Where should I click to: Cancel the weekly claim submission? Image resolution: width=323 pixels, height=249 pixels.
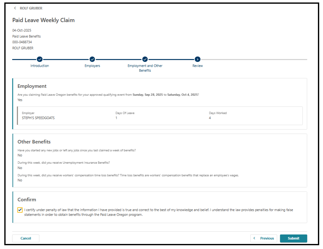[26, 238]
